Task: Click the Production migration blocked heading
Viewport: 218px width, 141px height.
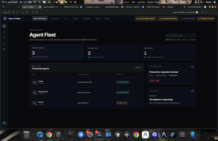Action: click(x=164, y=72)
